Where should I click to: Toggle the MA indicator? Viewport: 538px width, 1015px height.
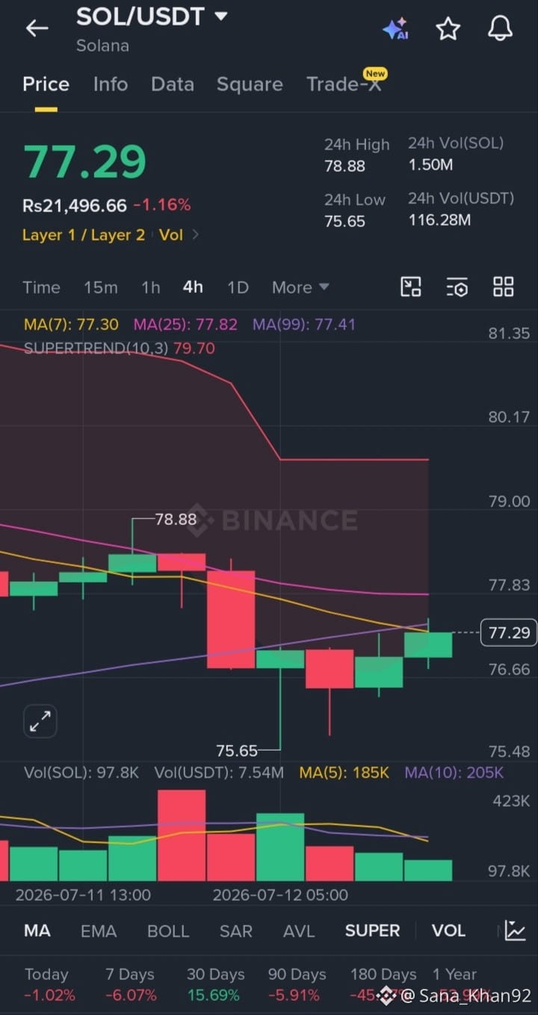(x=37, y=931)
